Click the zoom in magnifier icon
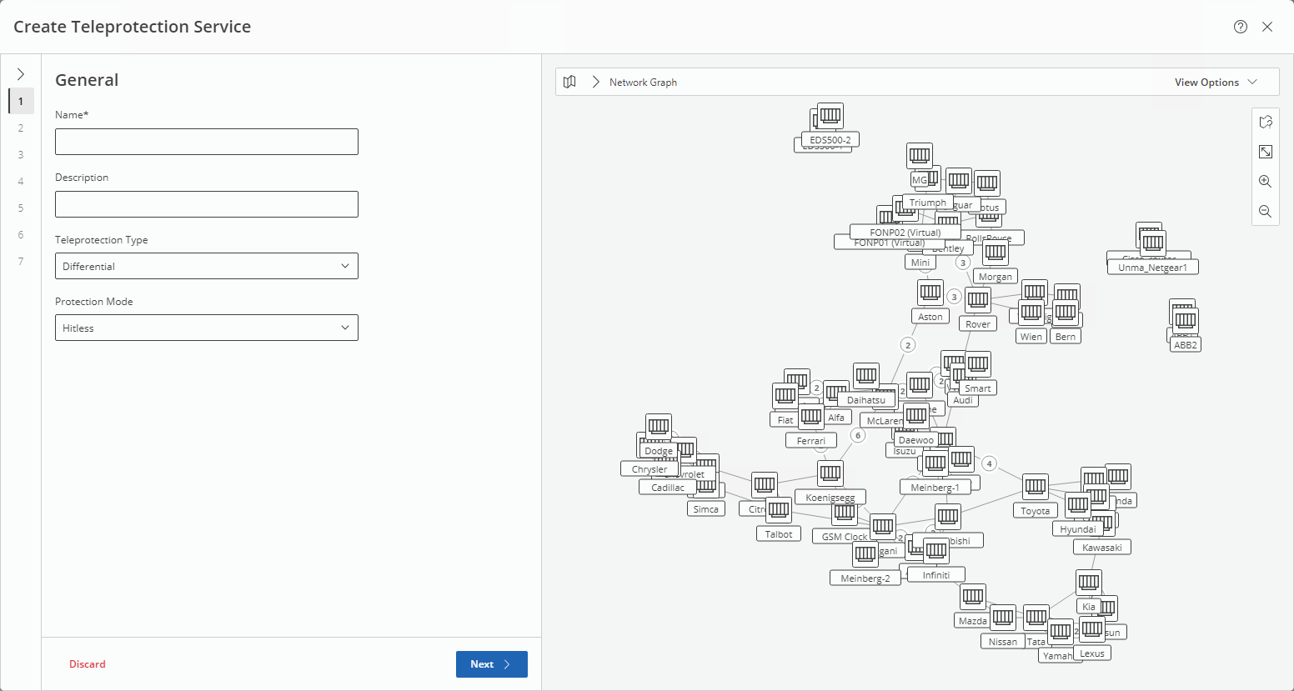 coord(1265,182)
